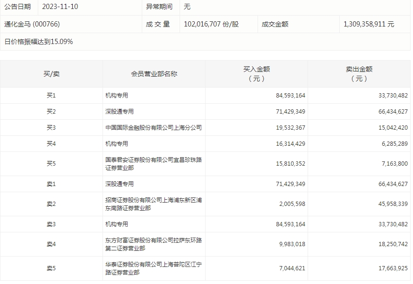Click 机构专用 in the 卖3 row
Viewport: 413px width, 284px height.
click(117, 224)
